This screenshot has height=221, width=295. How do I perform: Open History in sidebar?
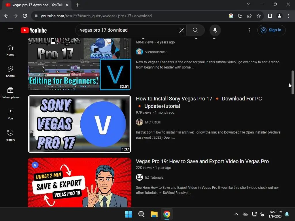(x=10, y=136)
